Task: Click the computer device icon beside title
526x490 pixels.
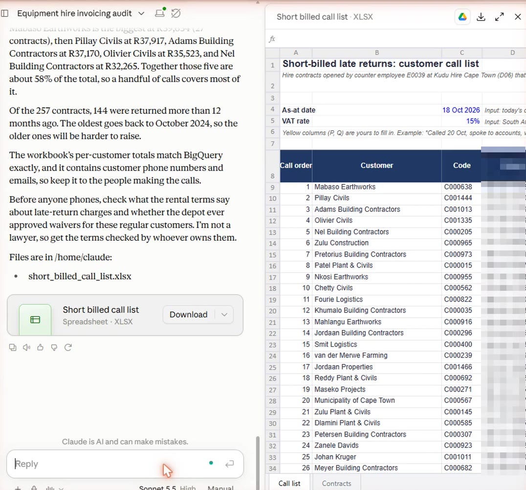Action: 160,13
